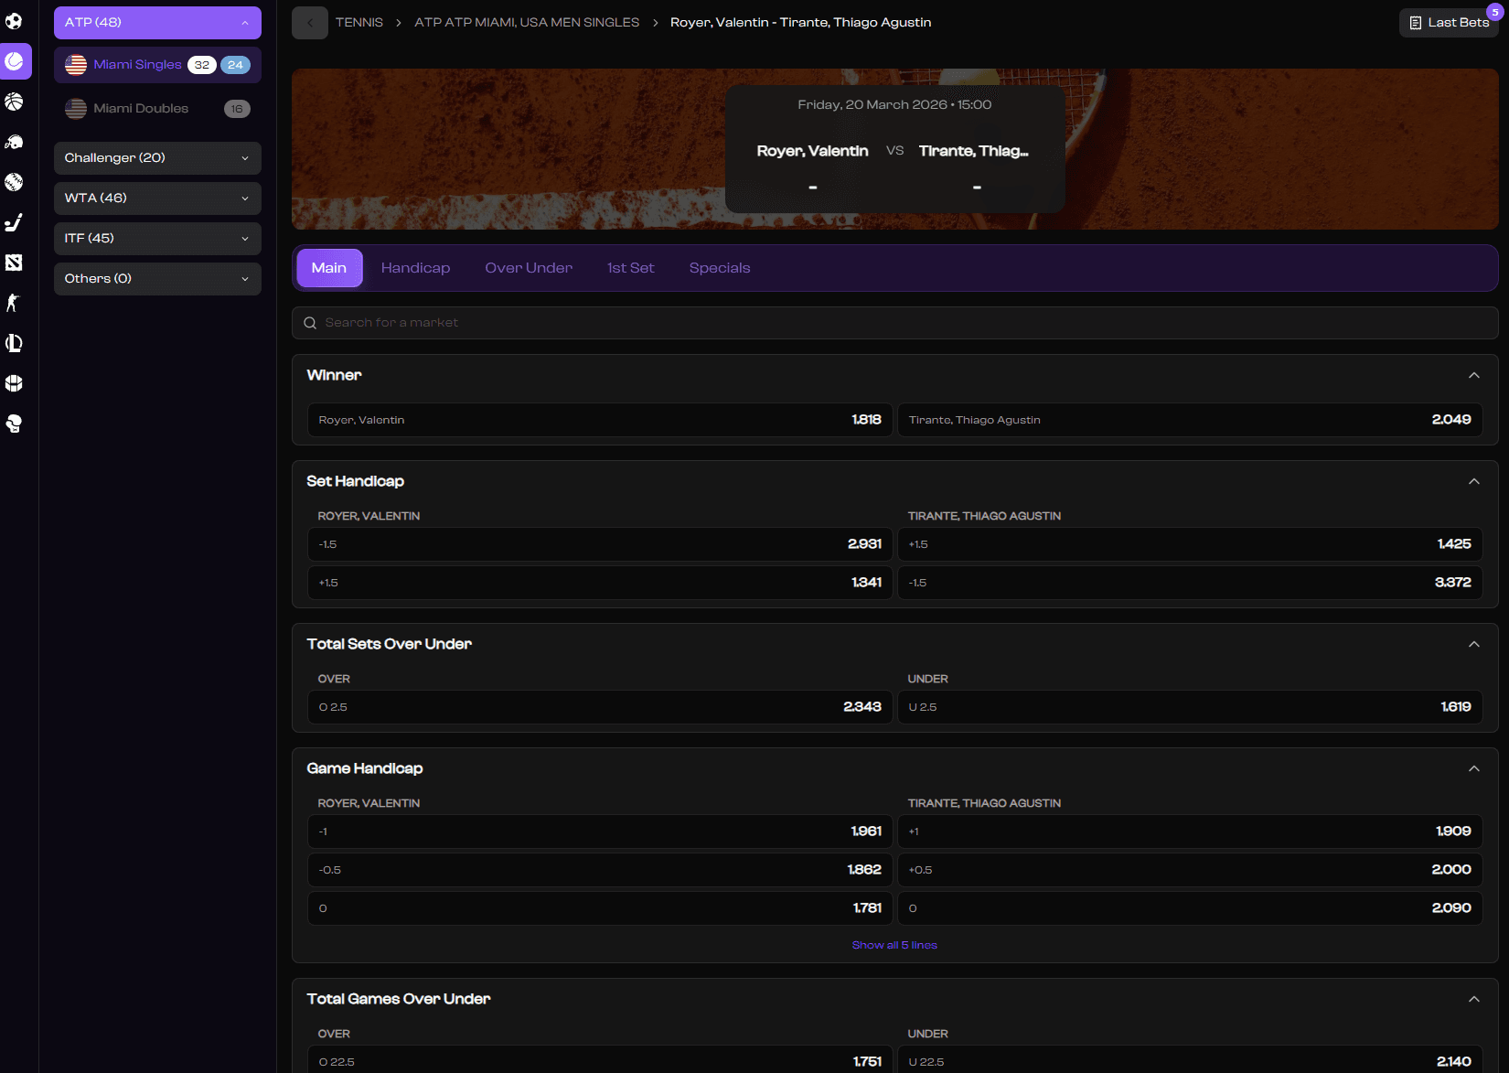This screenshot has width=1509, height=1073.
Task: Select the basketball sport icon
Action: click(x=14, y=102)
